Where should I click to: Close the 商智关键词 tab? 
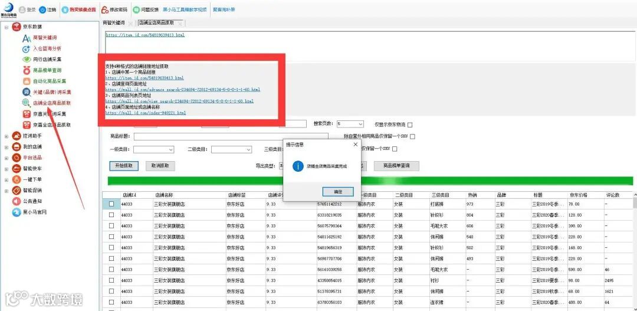click(x=130, y=24)
